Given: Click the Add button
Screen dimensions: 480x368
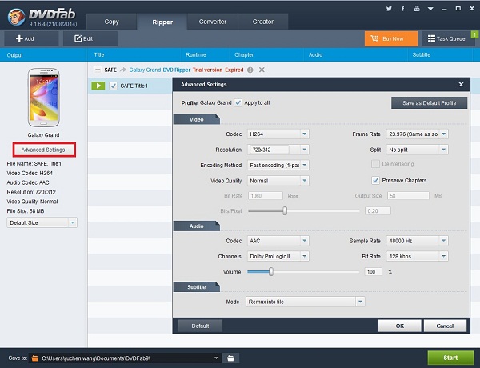Looking at the screenshot, I should tap(31, 38).
